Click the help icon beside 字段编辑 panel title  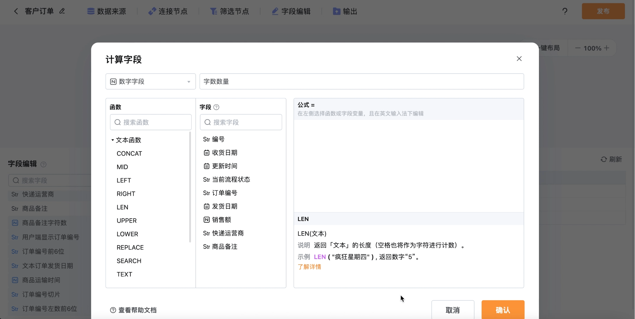click(x=43, y=164)
